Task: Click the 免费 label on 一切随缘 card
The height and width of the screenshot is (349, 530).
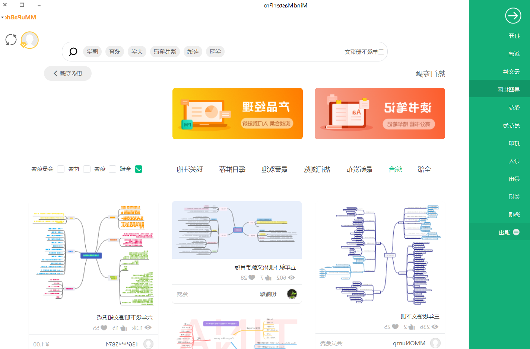Action: coord(183,294)
